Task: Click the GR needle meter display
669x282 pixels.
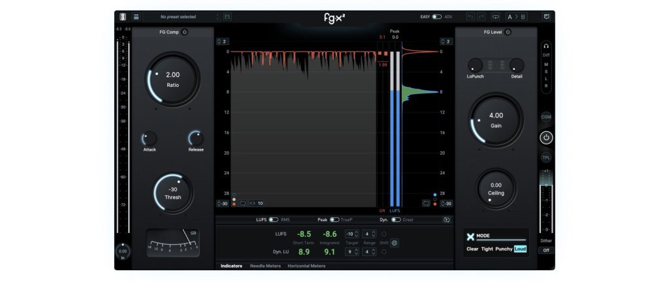Action: pos(172,243)
